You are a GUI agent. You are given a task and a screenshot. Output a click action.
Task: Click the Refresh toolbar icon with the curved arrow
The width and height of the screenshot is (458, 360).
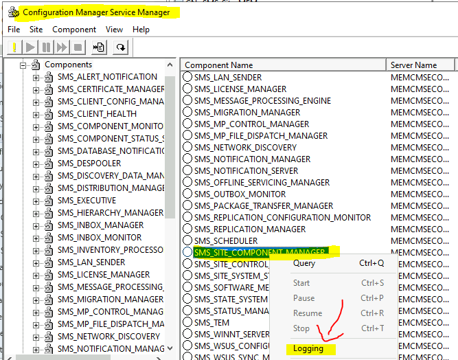[x=121, y=47]
